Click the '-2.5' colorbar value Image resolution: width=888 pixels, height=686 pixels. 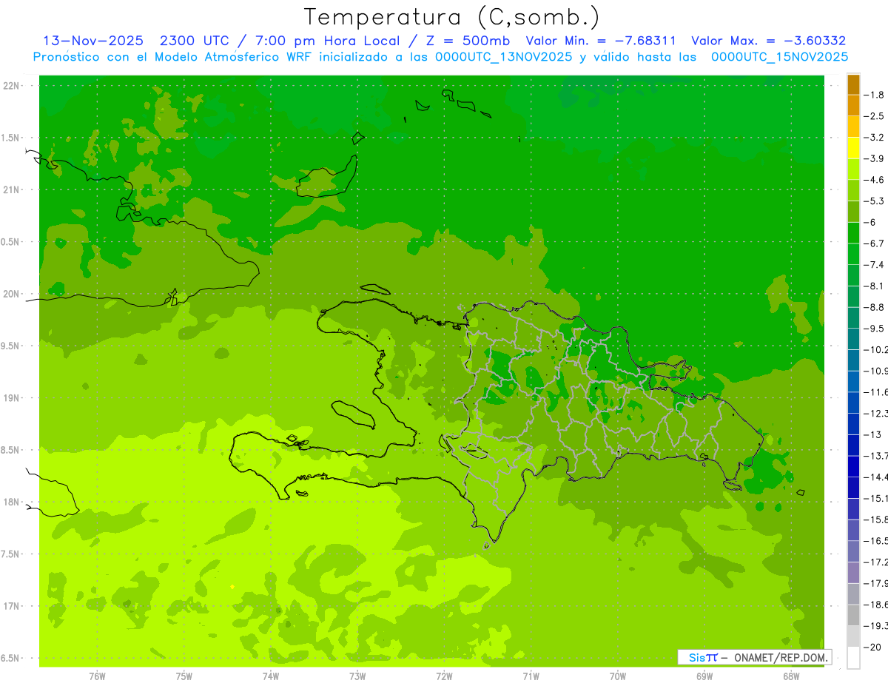point(874,116)
